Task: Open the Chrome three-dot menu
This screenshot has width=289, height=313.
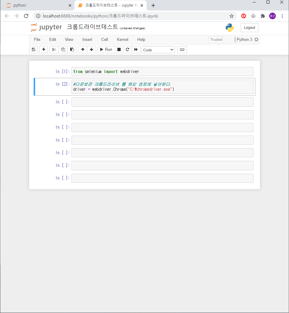Action: pos(282,16)
